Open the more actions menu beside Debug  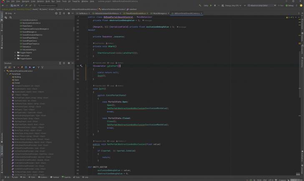(x=296, y=5)
